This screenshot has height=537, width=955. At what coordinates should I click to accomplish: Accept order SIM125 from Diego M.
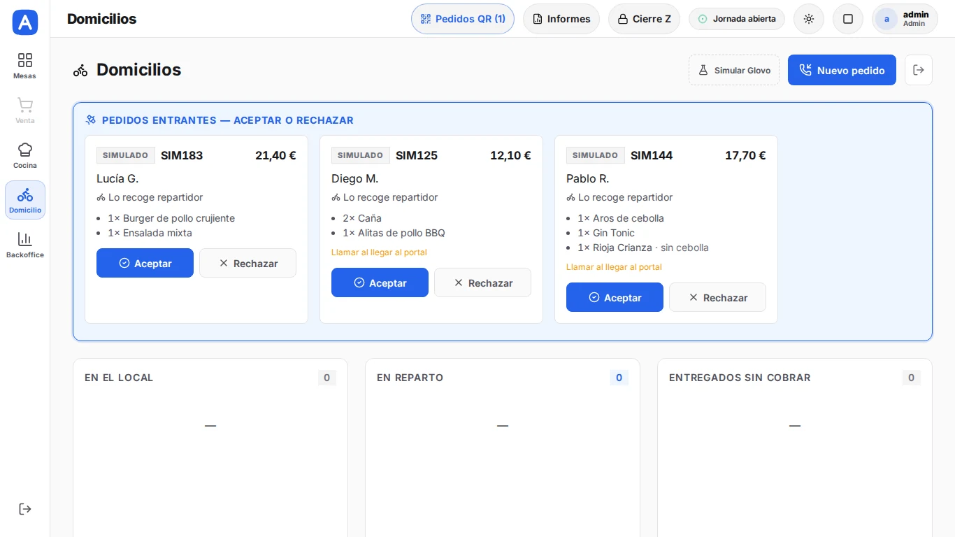(x=380, y=282)
